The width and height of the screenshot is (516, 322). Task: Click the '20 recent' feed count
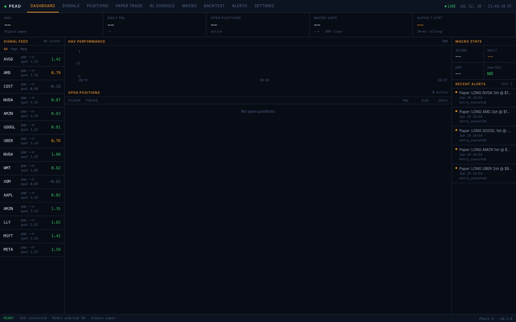click(52, 41)
